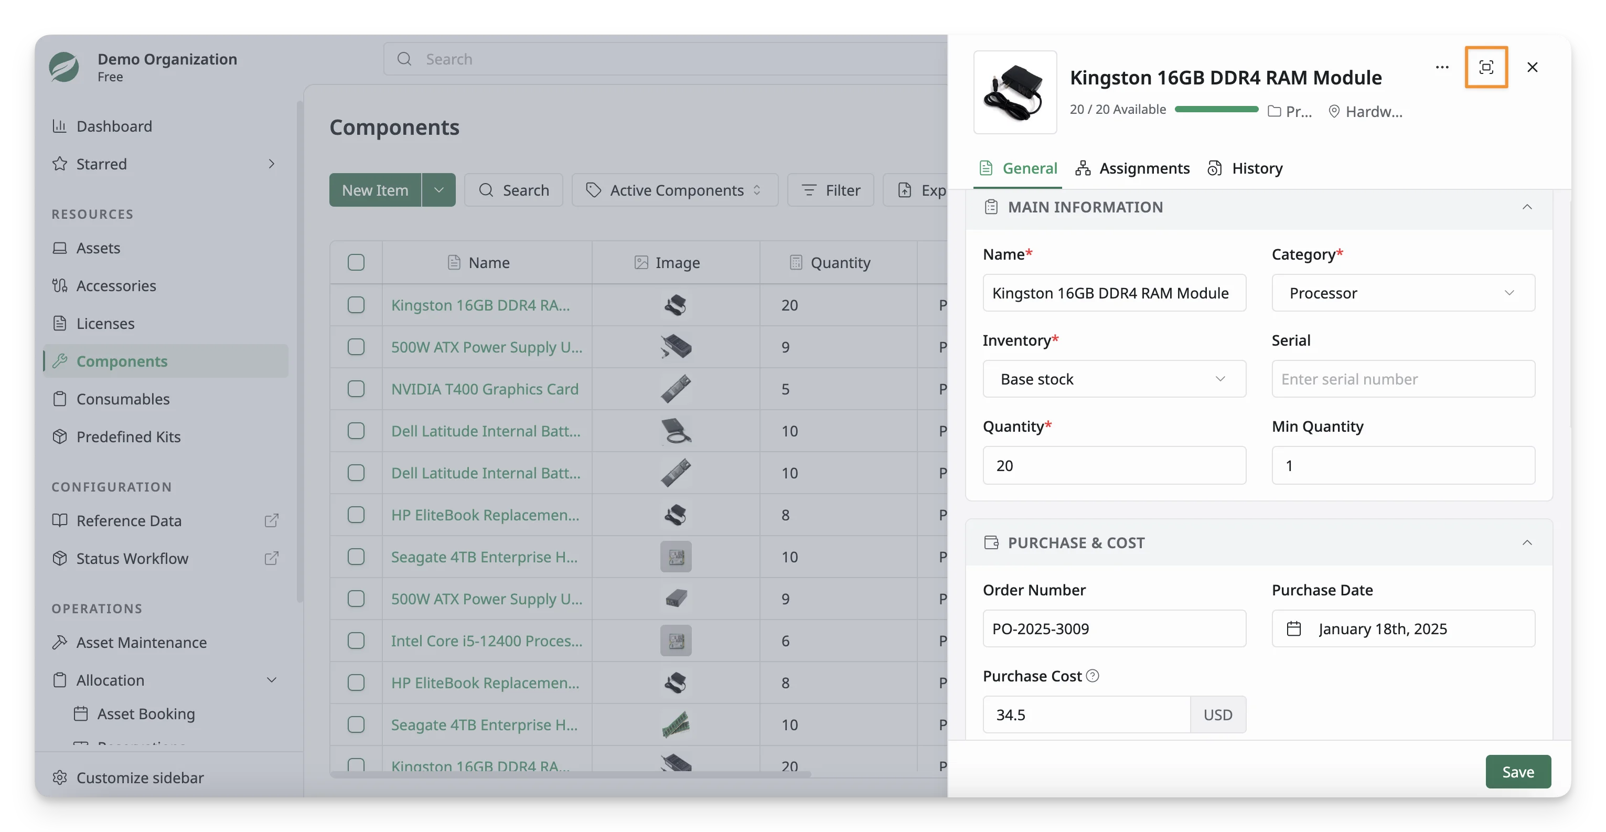
Task: Click the Hardware location pin tag
Action: coord(1365,111)
